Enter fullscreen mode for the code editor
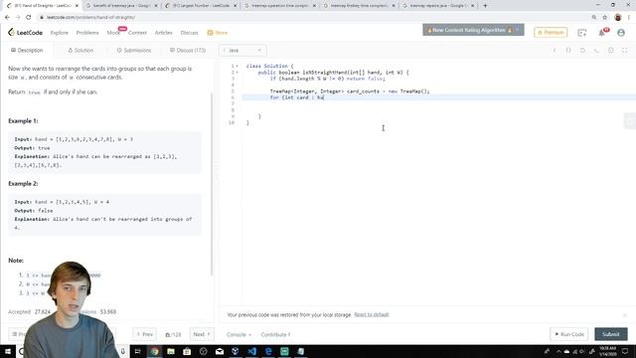 click(625, 51)
